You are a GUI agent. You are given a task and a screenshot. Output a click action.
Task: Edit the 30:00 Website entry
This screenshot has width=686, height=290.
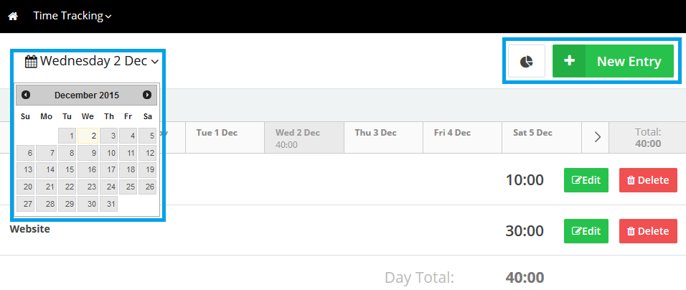click(586, 231)
